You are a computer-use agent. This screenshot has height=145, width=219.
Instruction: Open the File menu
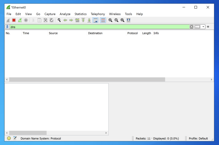tap(9, 14)
